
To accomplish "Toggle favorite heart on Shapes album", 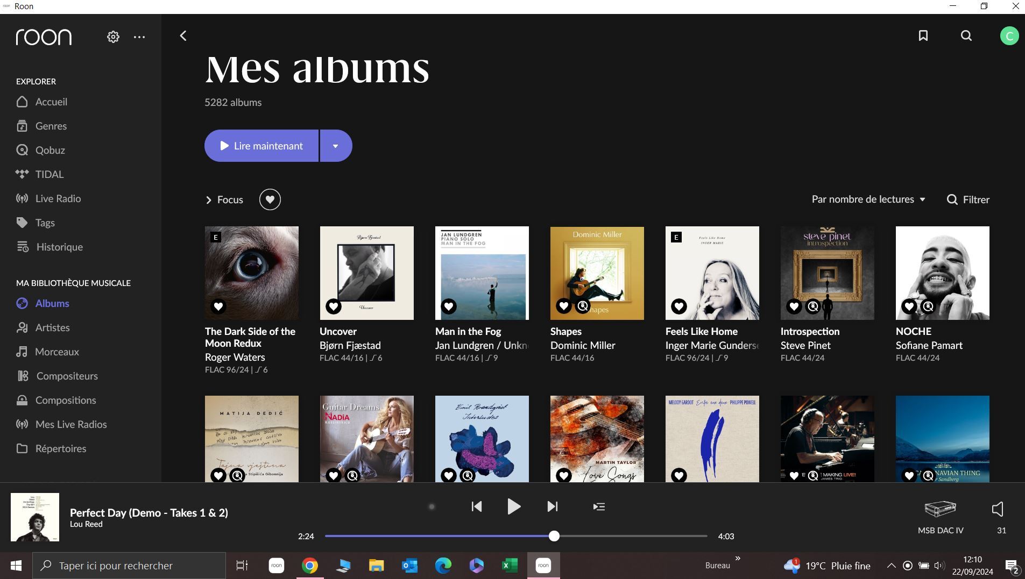I will coord(563,306).
